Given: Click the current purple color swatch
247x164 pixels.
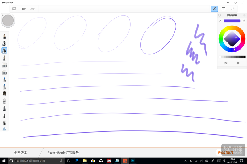Looking at the screenshot, I should (232, 21).
